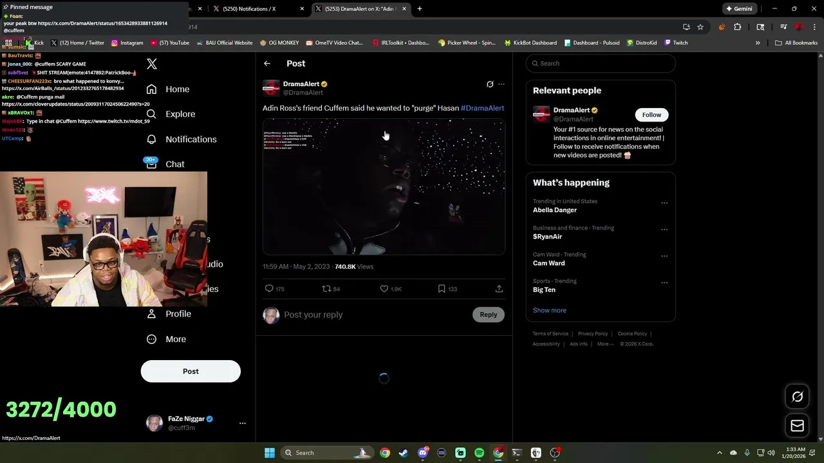Image resolution: width=824 pixels, height=463 pixels.
Task: Open Cookie Policy footer link
Action: click(x=632, y=334)
